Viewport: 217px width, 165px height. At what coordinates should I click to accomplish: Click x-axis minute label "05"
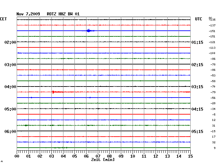74,156
